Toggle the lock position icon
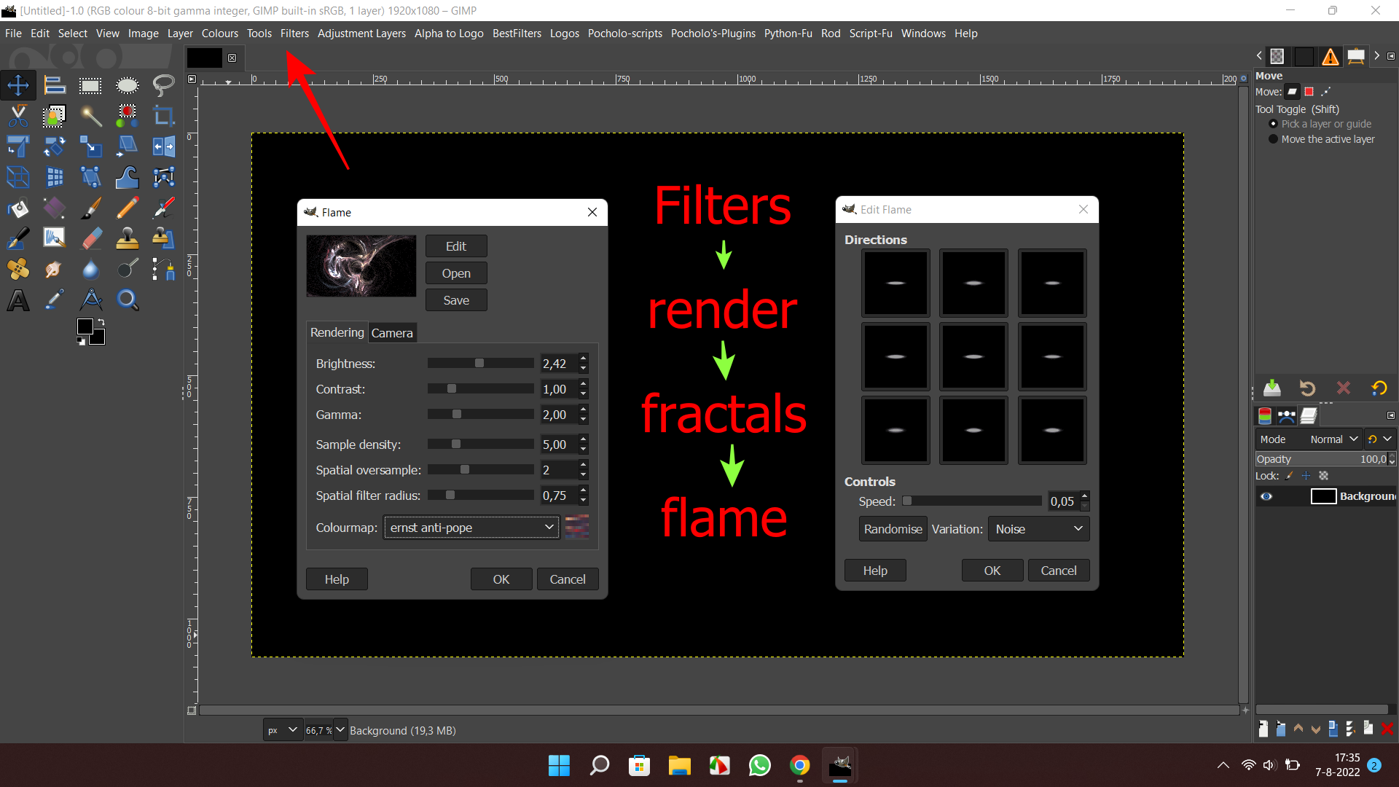1399x787 pixels. pos(1306,476)
